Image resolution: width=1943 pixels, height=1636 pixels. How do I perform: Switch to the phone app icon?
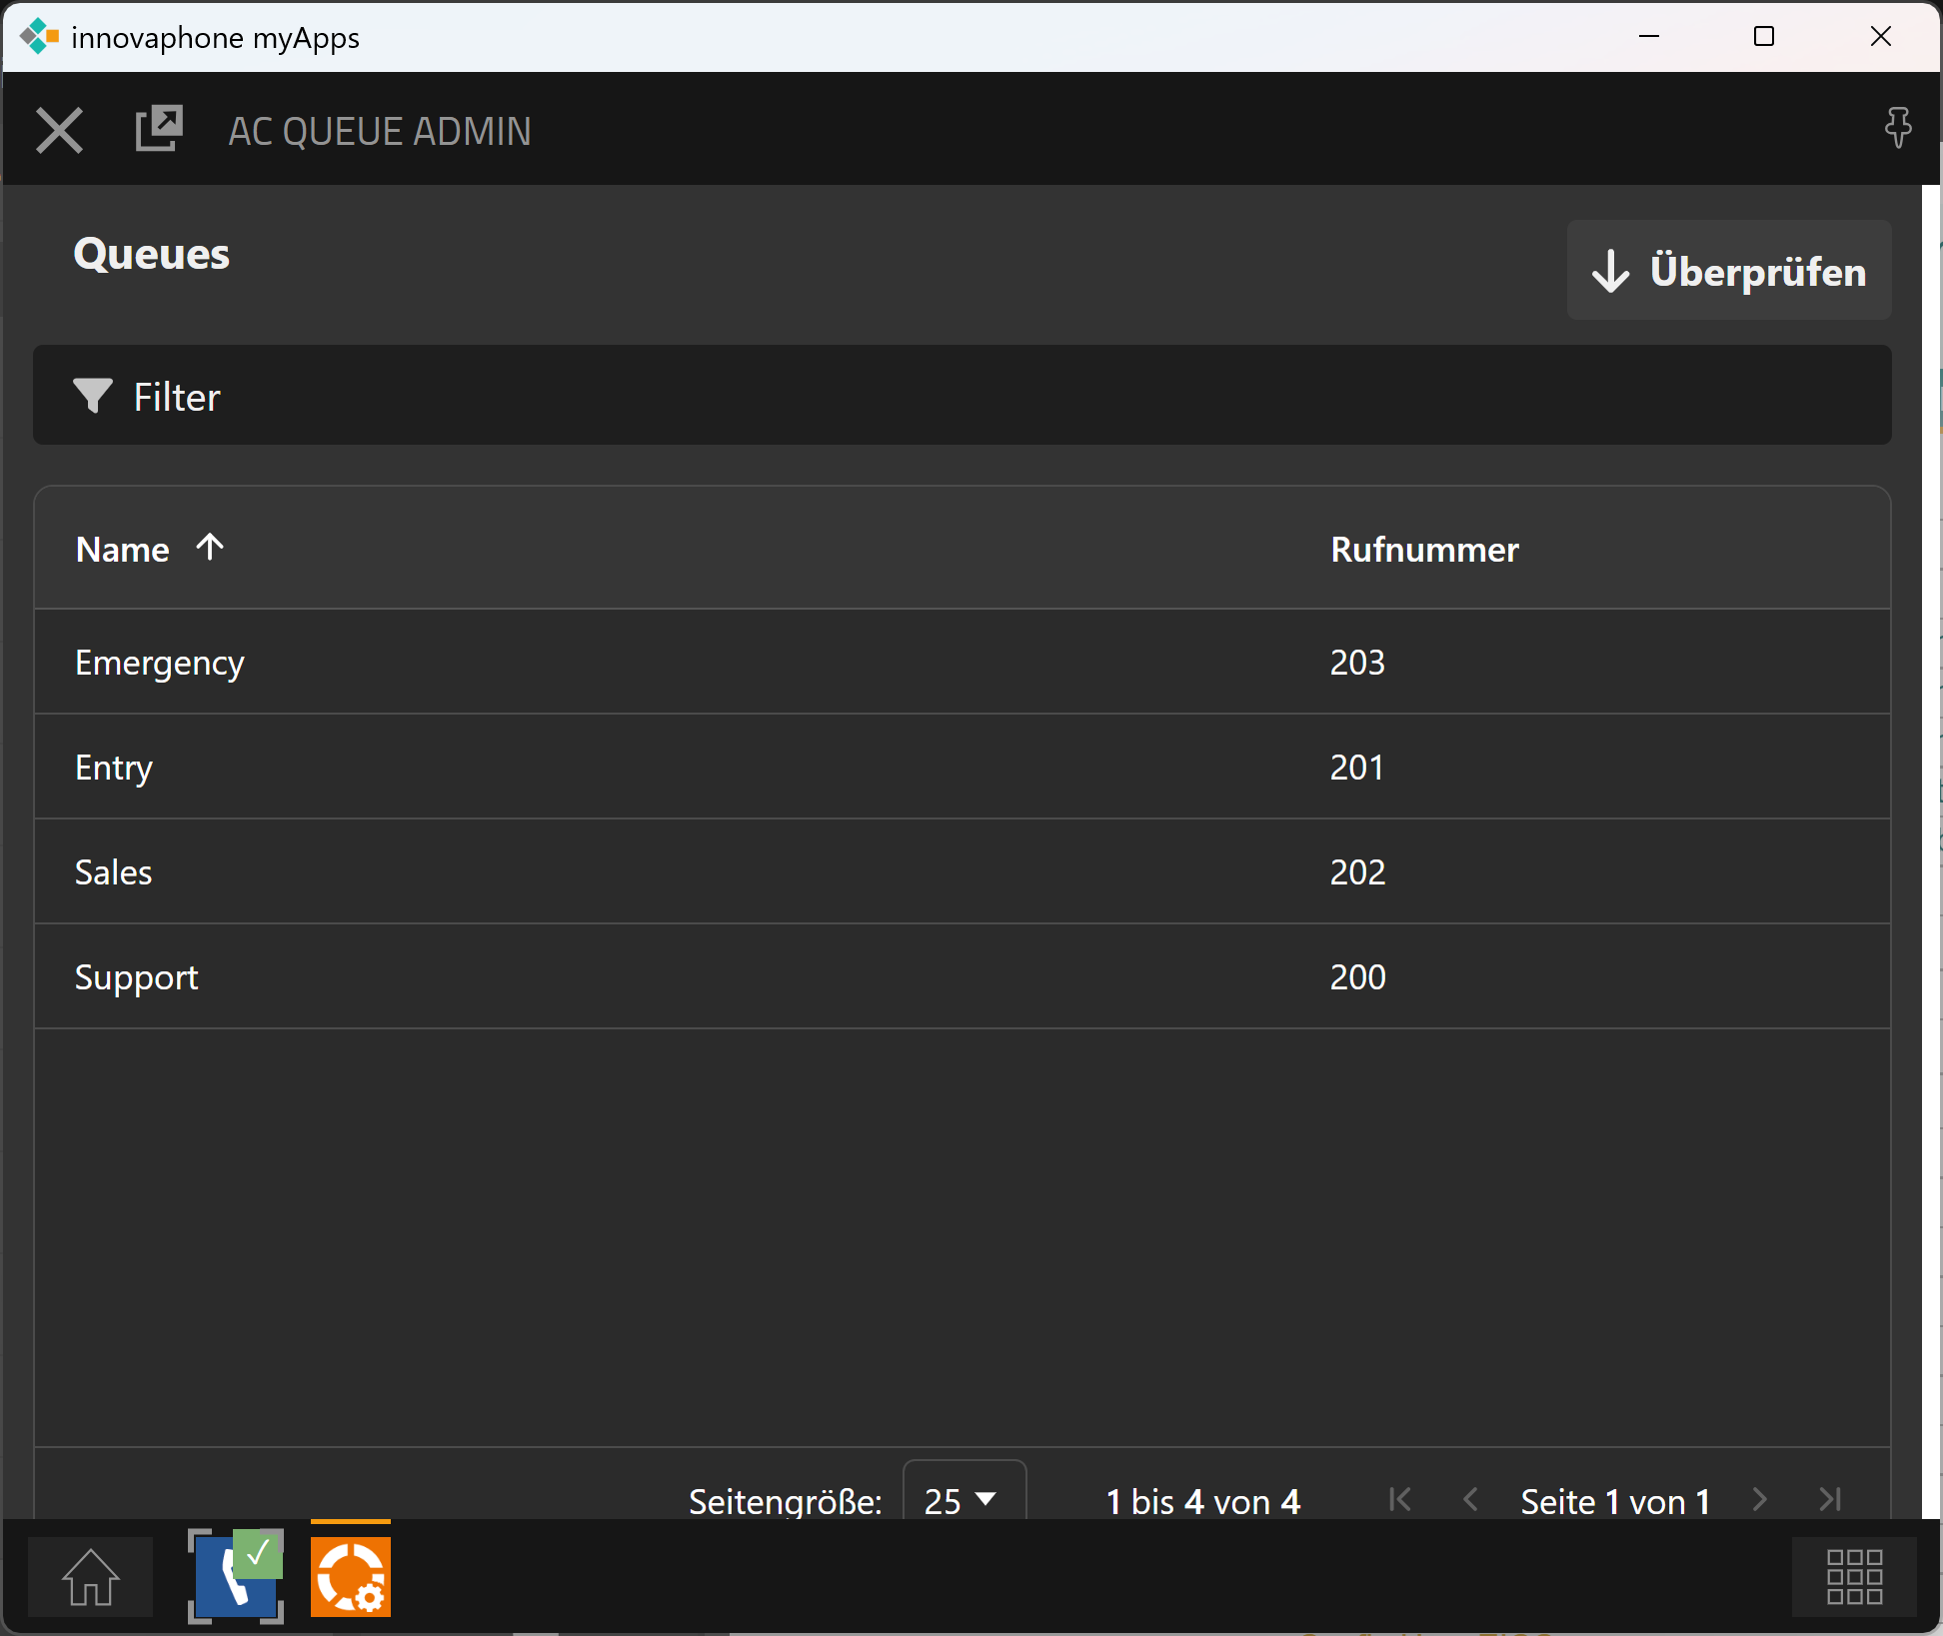tap(236, 1576)
